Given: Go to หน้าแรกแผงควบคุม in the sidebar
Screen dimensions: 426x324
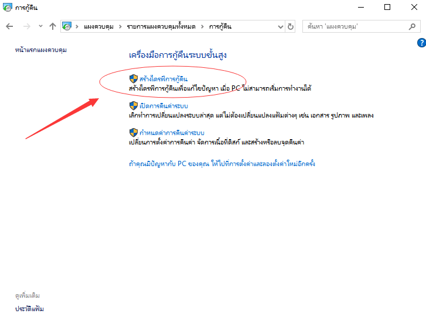Looking at the screenshot, I should [41, 50].
